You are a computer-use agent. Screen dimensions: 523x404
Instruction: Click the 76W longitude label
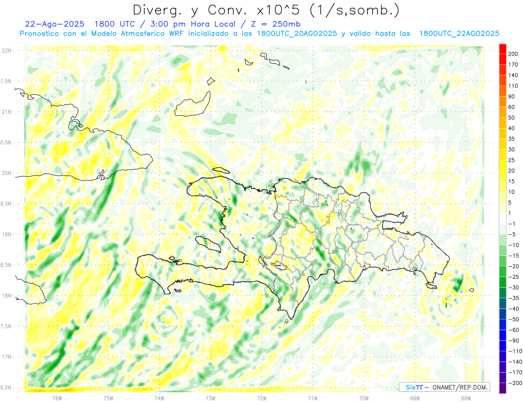coord(57,398)
